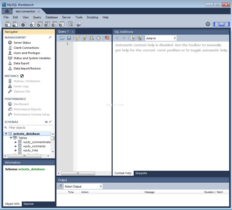Viewport: 232px width, 210px height.
Task: Create a new stored procedure icon
Action: pos(54,24)
